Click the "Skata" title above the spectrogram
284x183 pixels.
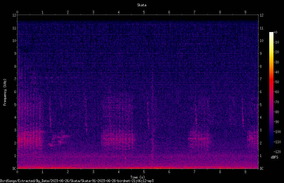[x=142, y=5]
